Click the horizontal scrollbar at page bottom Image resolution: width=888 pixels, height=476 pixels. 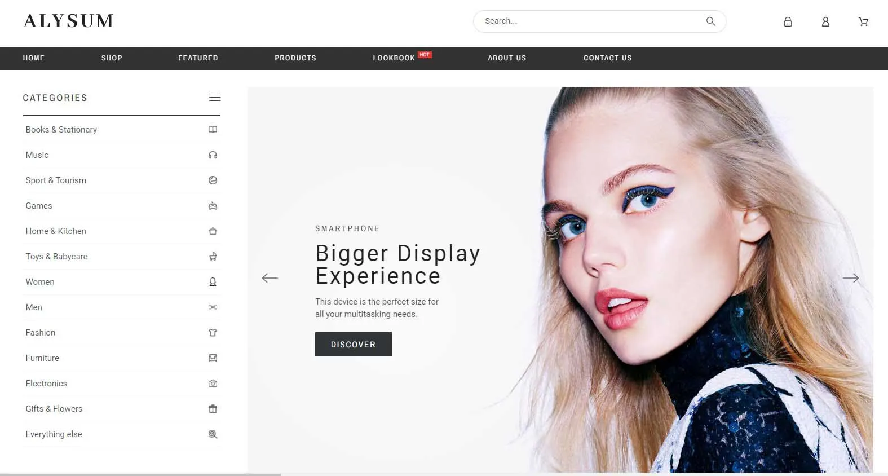pyautogui.click(x=140, y=474)
